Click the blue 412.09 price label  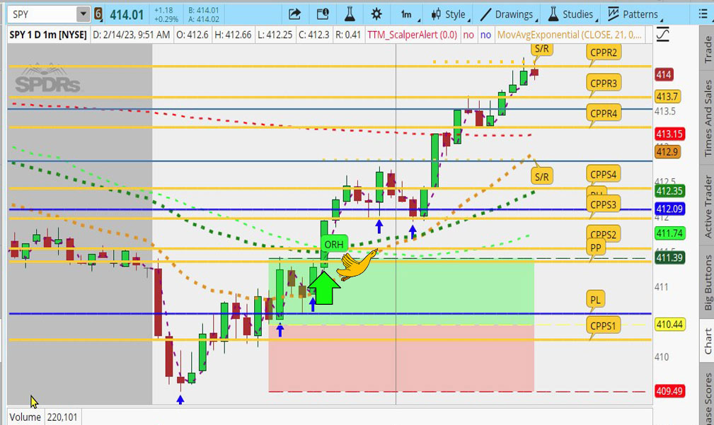coord(669,209)
